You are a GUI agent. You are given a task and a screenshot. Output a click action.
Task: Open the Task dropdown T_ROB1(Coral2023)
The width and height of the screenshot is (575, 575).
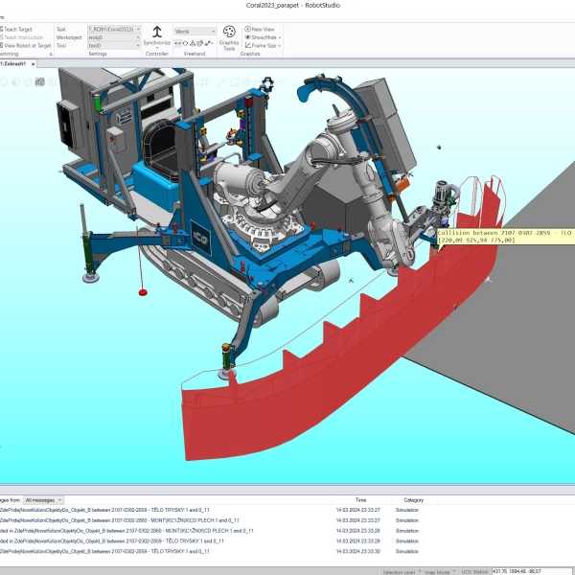(114, 29)
